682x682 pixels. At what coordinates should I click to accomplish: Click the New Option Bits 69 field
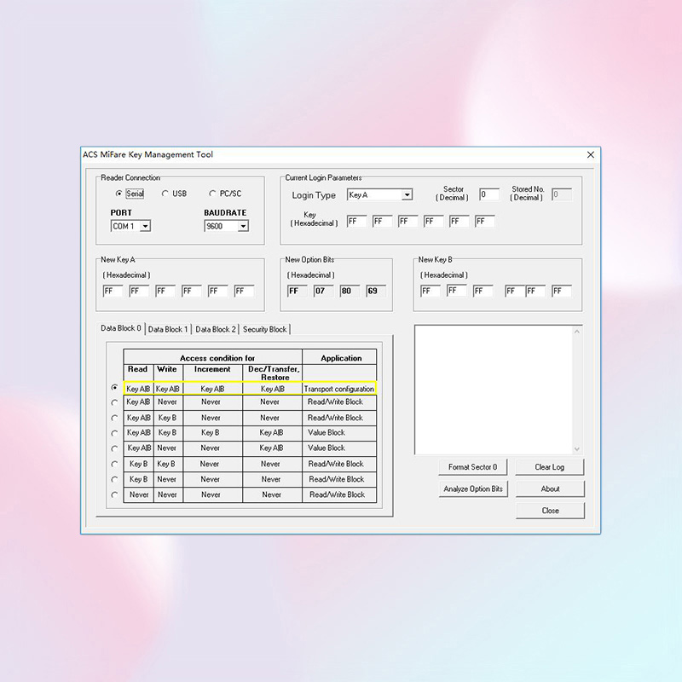pyautogui.click(x=376, y=291)
